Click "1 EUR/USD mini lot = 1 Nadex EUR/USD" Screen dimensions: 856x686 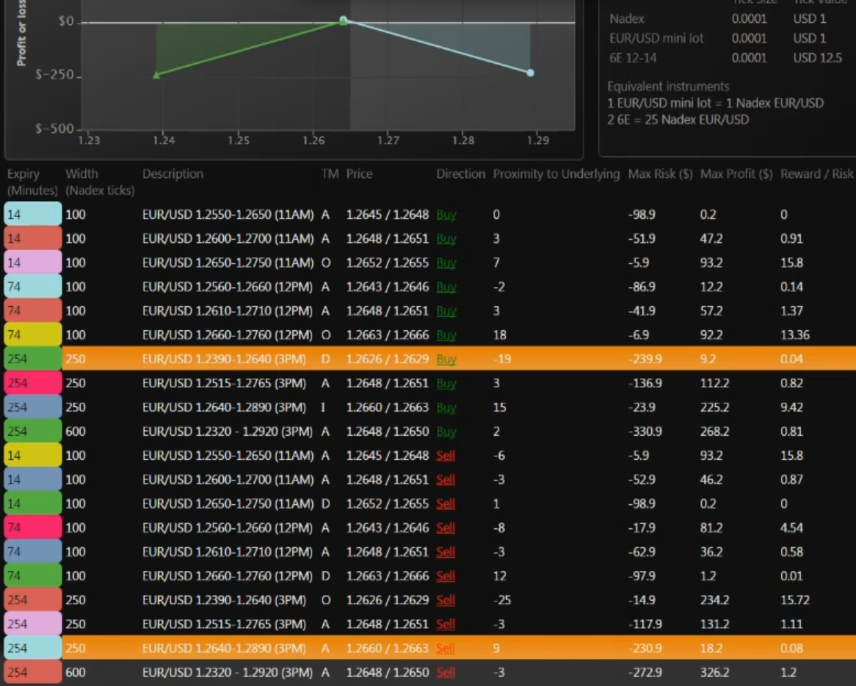715,103
